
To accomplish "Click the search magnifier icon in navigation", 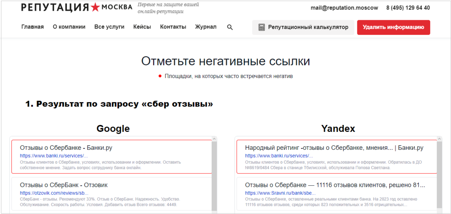I will pyautogui.click(x=230, y=27).
